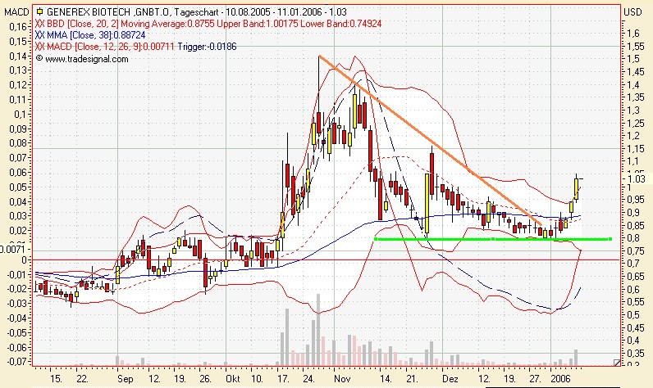Click the -0,07 value on MACD axis
653x388 pixels.
(x=16, y=362)
